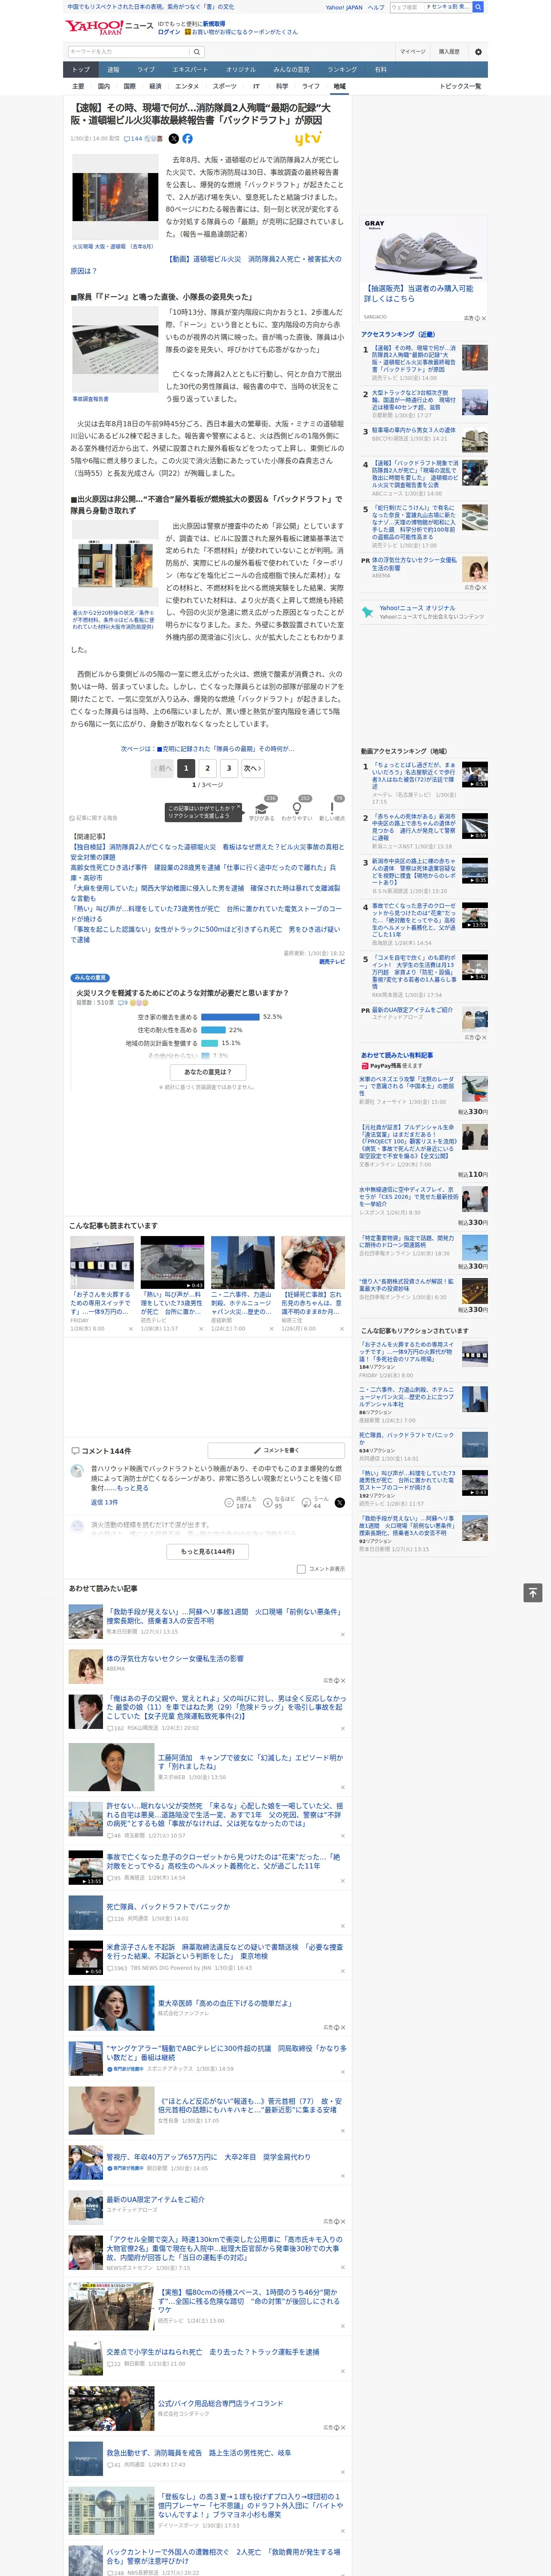The image size is (551, 2576).
Task: Click もっと見る(144件) comments button
Action: 208,1551
